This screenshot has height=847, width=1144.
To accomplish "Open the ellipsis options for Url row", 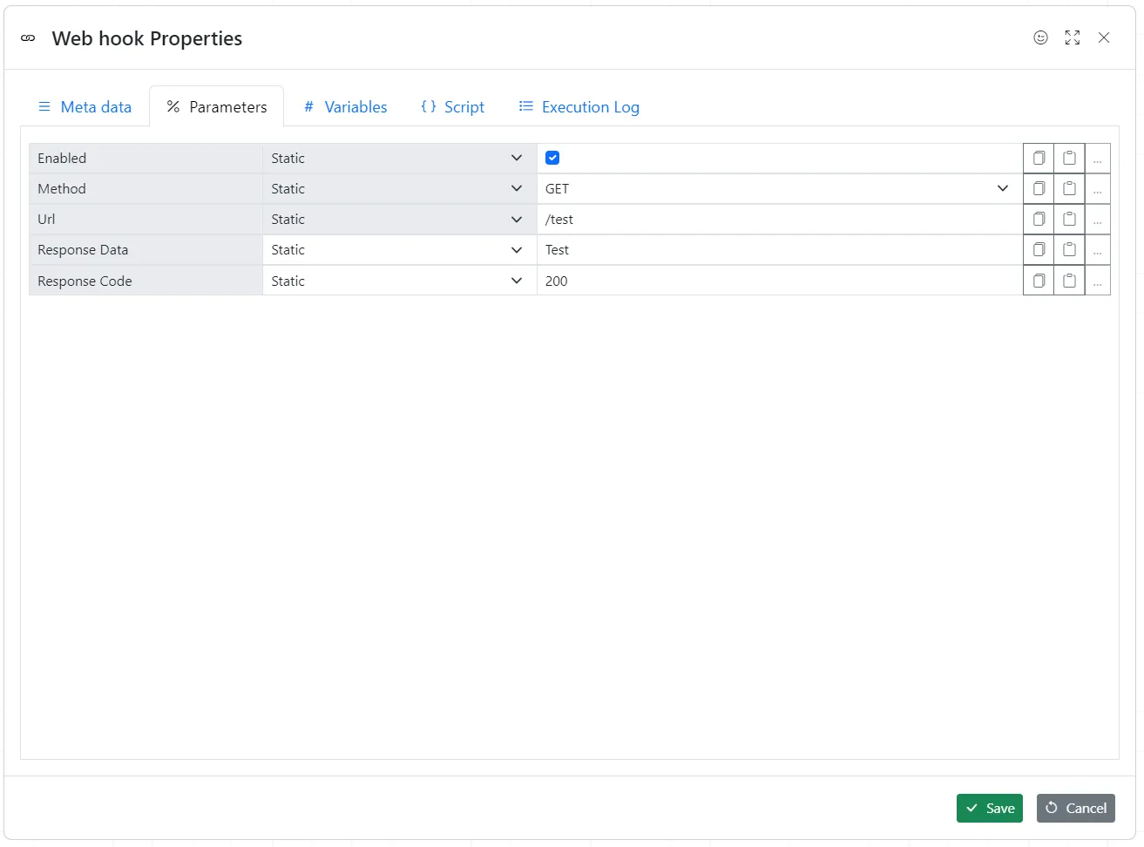I will click(x=1097, y=219).
